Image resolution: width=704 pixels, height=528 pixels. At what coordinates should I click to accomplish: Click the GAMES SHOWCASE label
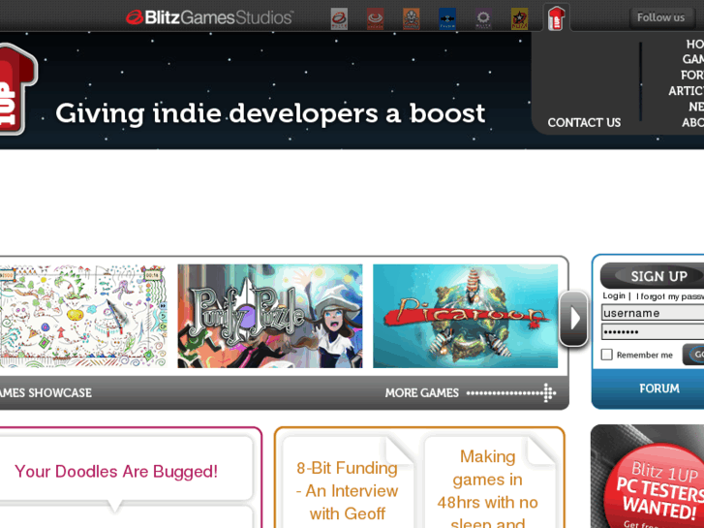pyautogui.click(x=46, y=392)
